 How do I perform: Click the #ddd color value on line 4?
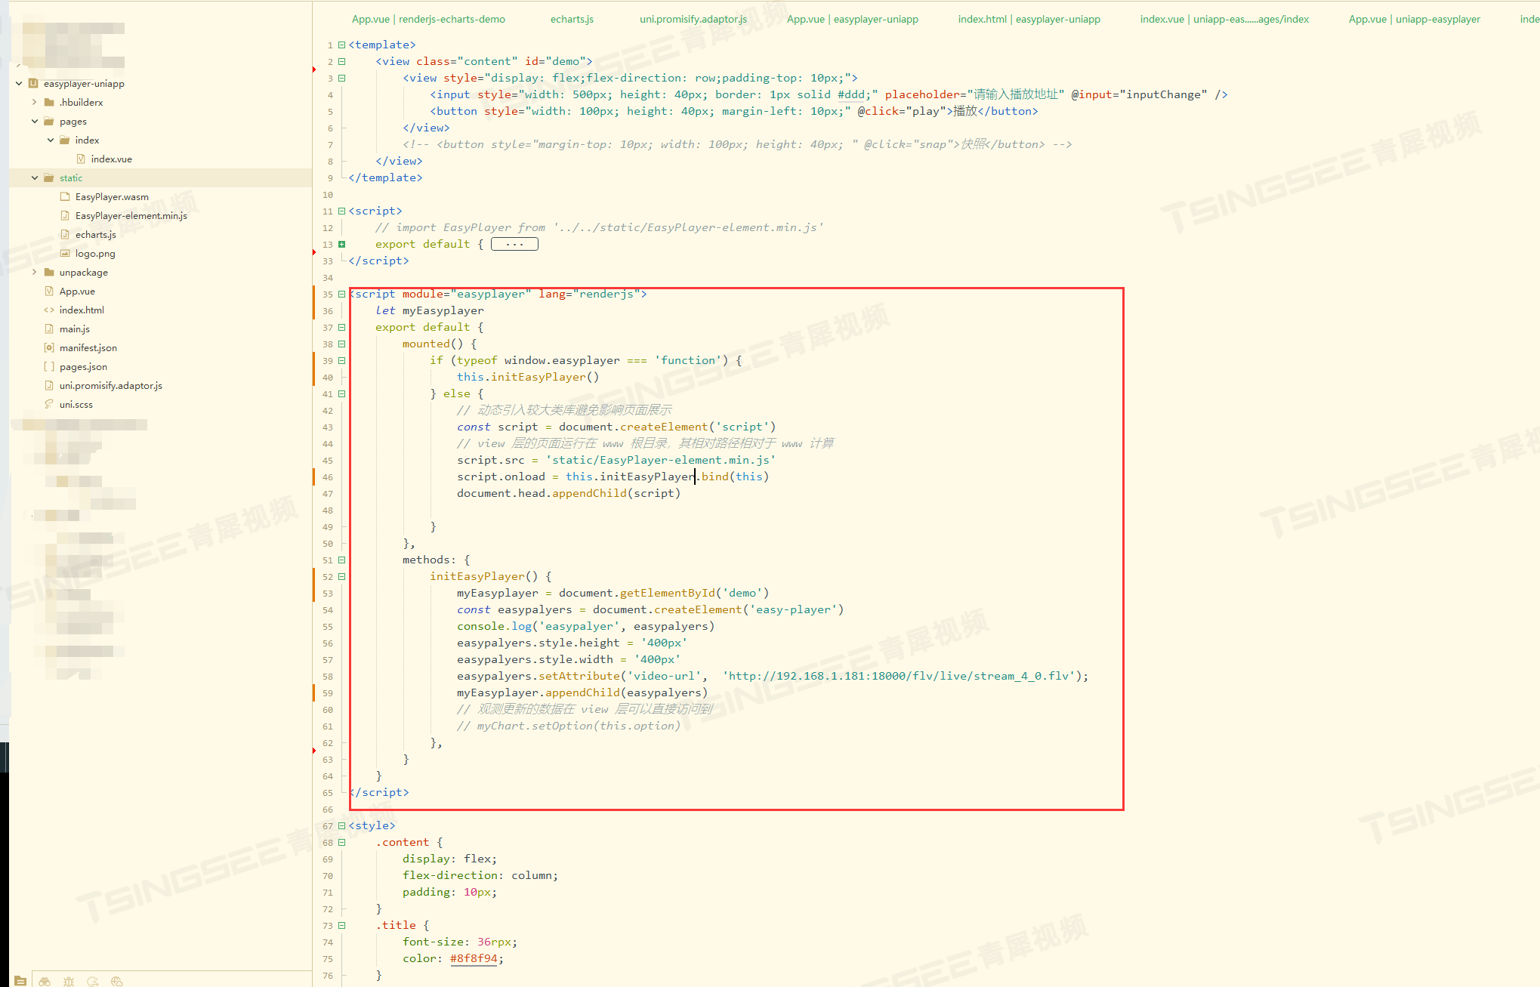tap(851, 94)
